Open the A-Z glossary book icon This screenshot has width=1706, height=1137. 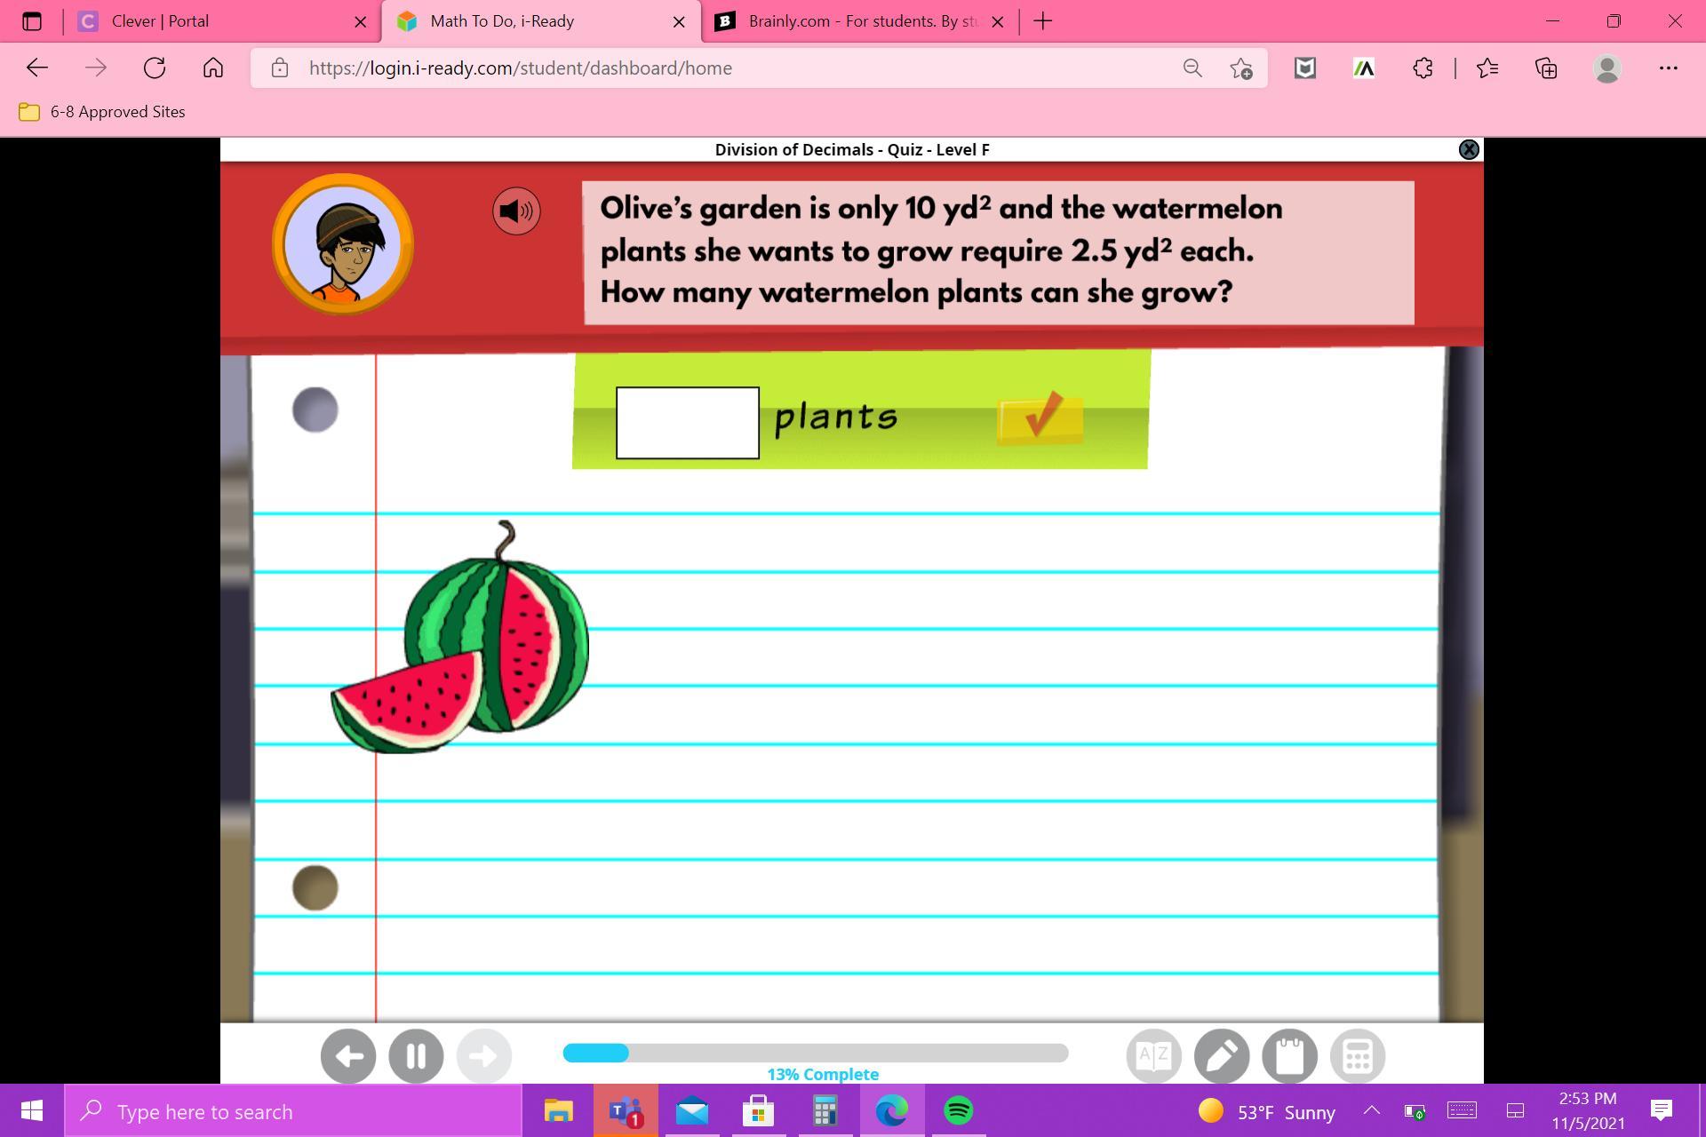pos(1153,1055)
